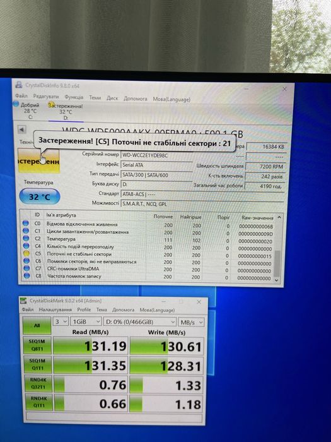Image resolution: width=331 pixels, height=442 pixels.
Task: Open the Файл menu in CrystalDiskInfo
Action: tap(21, 96)
